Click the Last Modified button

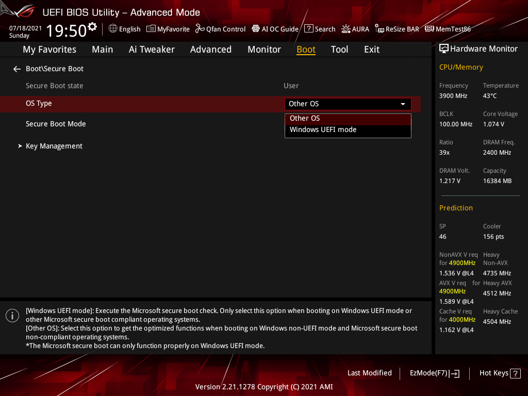(369, 373)
